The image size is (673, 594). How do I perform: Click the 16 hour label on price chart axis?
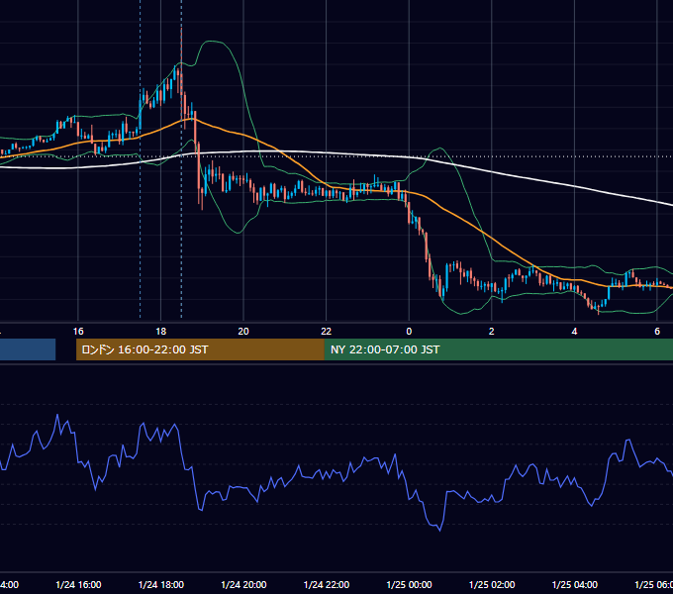[78, 332]
